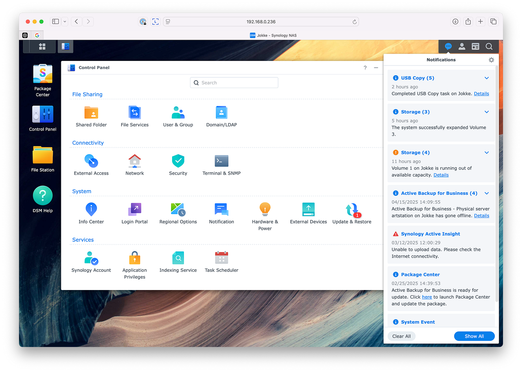
Task: Toggle Safari sidebar
Action: click(x=56, y=21)
